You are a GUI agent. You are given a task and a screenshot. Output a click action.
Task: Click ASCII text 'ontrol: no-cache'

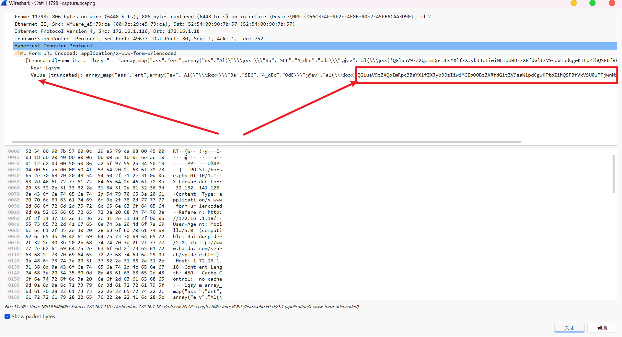[x=197, y=279]
